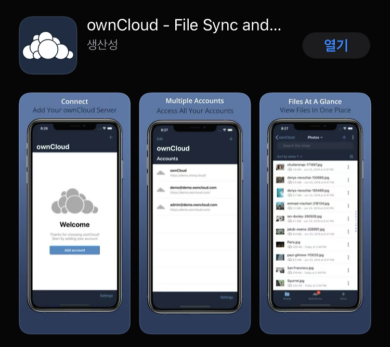Image resolution: width=390 pixels, height=347 pixels.
Task: Switch to the Browse tab
Action: (x=287, y=295)
